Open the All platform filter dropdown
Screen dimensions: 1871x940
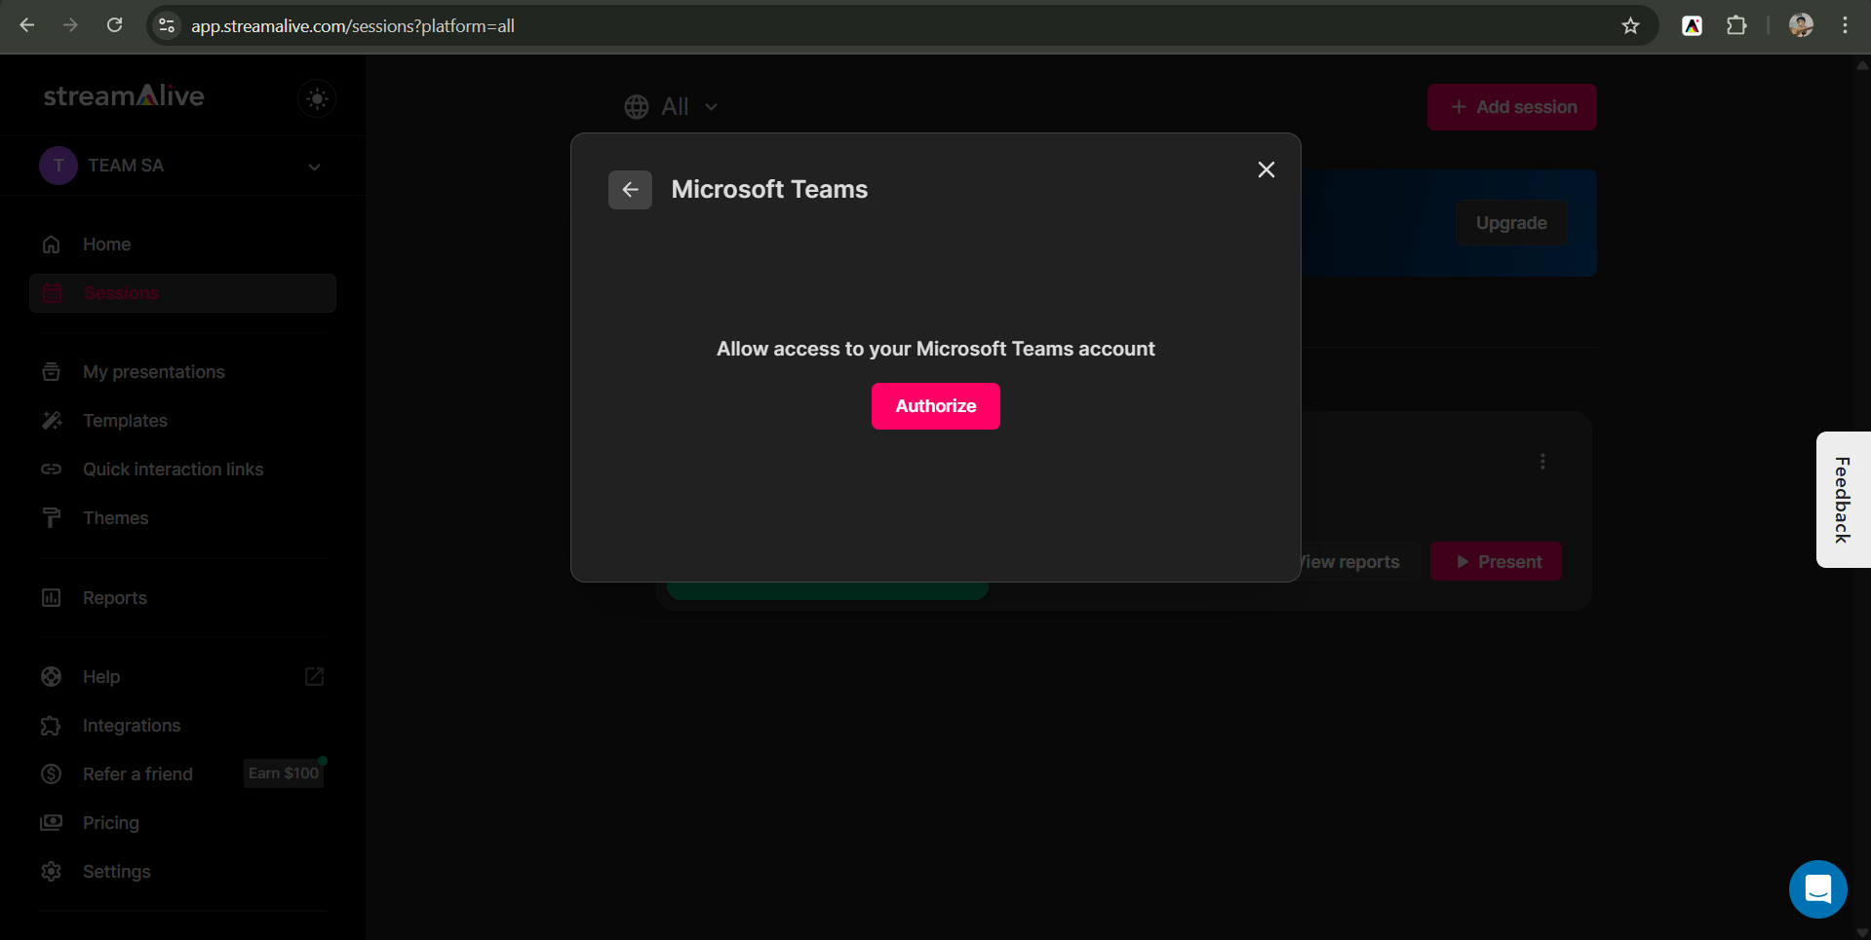(672, 107)
